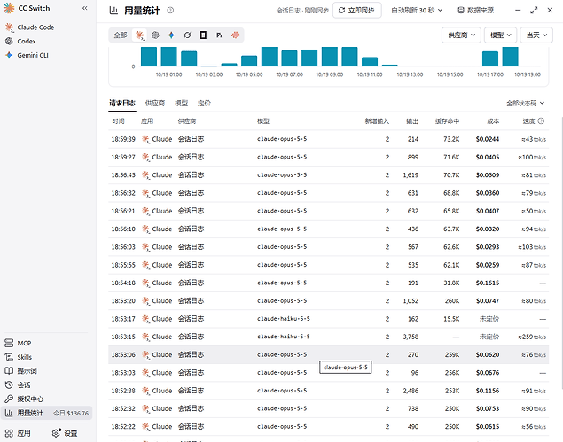Select the Gemini star filter icon
Screen dimensions: 563x442
(x=171, y=35)
